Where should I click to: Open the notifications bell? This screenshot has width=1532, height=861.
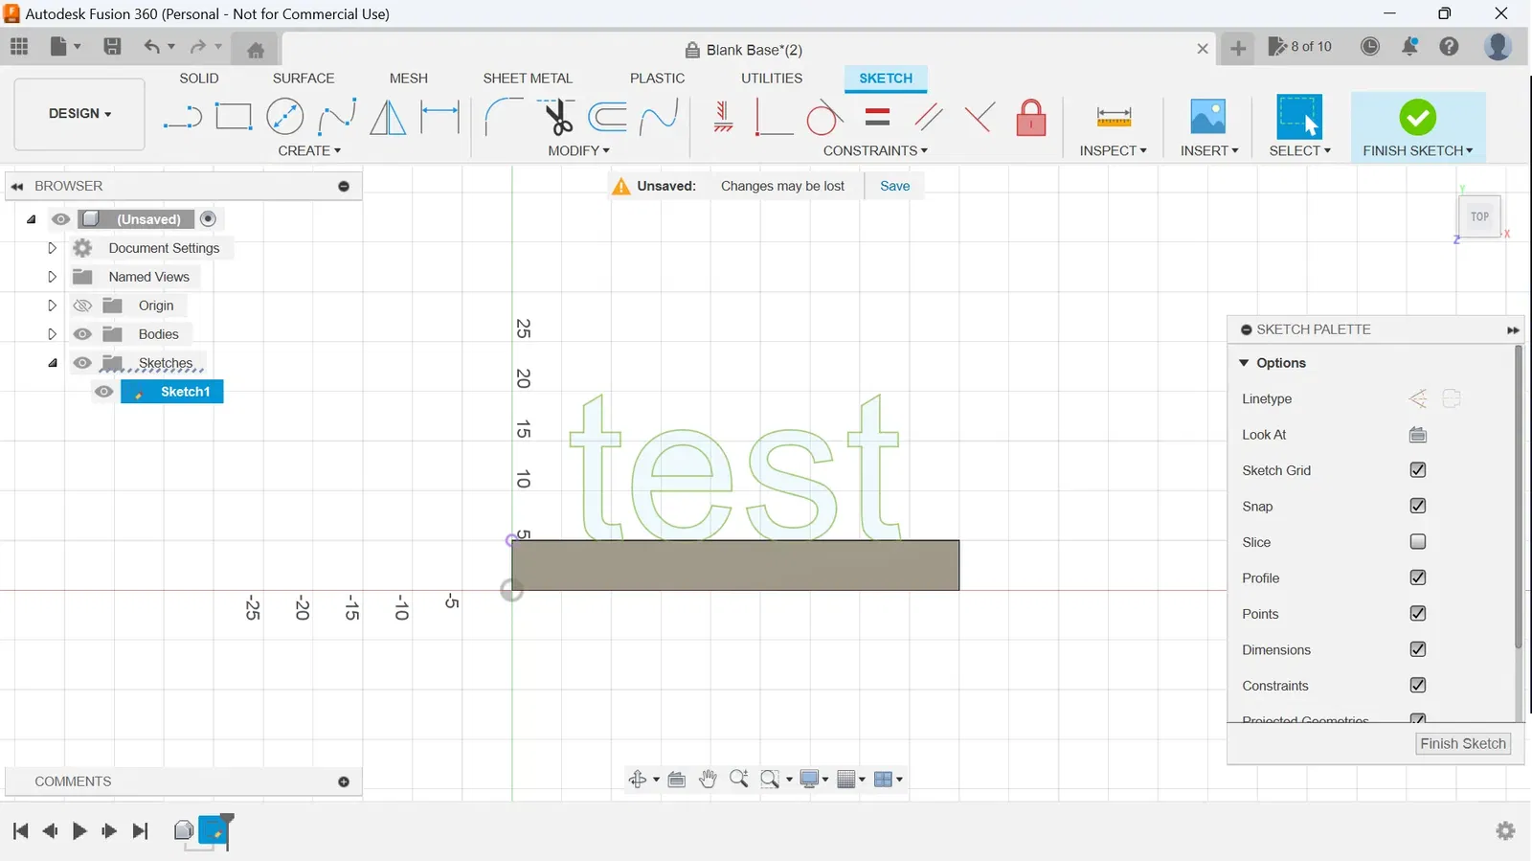click(1410, 46)
